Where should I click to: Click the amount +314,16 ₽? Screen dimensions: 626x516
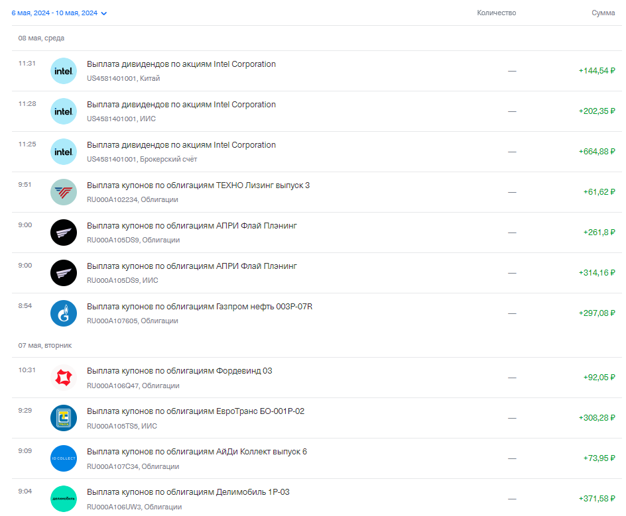pyautogui.click(x=597, y=273)
